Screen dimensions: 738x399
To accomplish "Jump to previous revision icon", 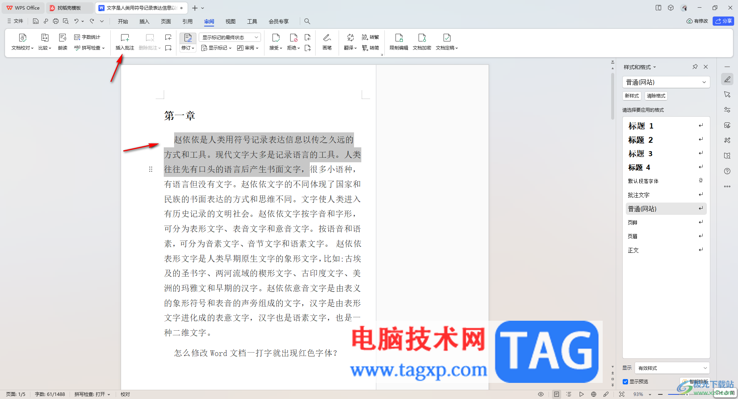I will (307, 37).
